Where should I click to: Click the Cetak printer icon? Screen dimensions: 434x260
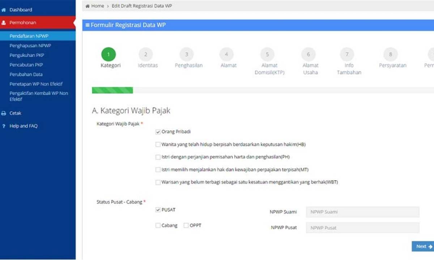[x=4, y=113]
